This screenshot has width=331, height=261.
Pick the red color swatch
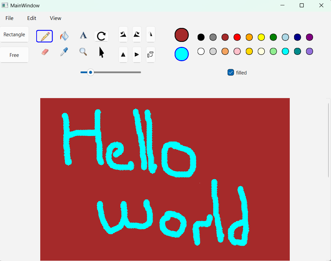tap(237, 37)
